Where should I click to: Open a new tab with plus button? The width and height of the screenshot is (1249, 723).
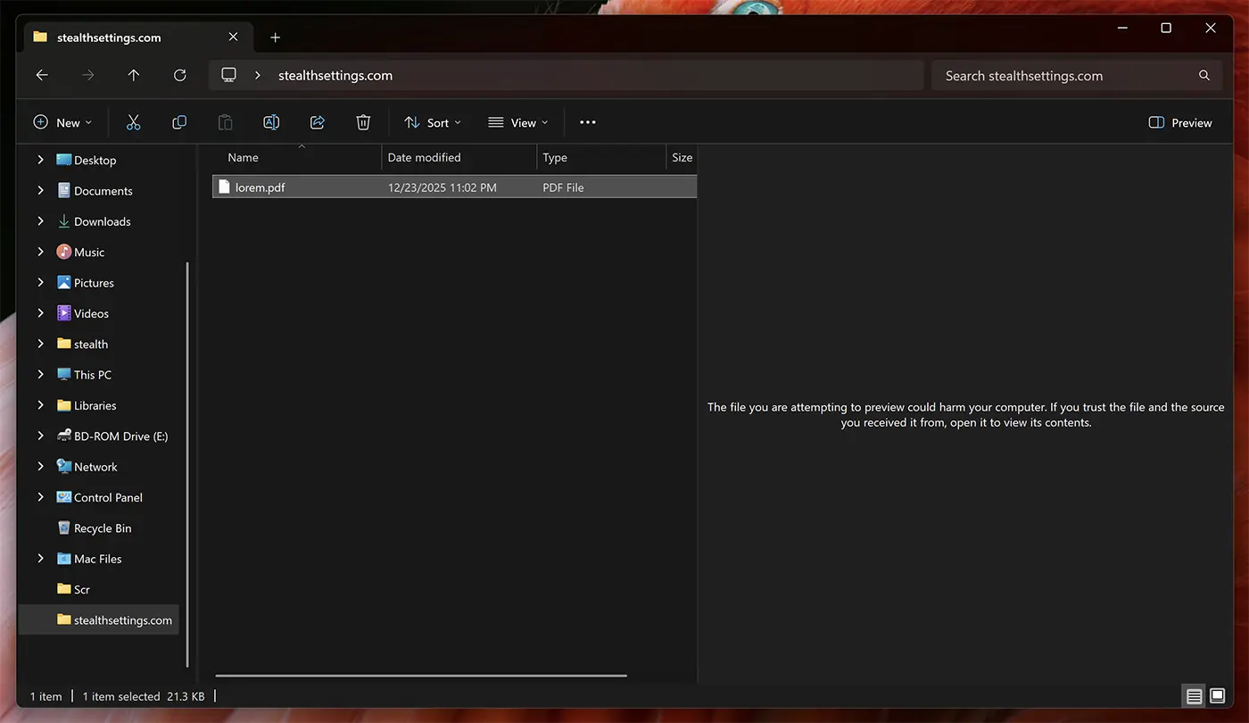click(275, 37)
